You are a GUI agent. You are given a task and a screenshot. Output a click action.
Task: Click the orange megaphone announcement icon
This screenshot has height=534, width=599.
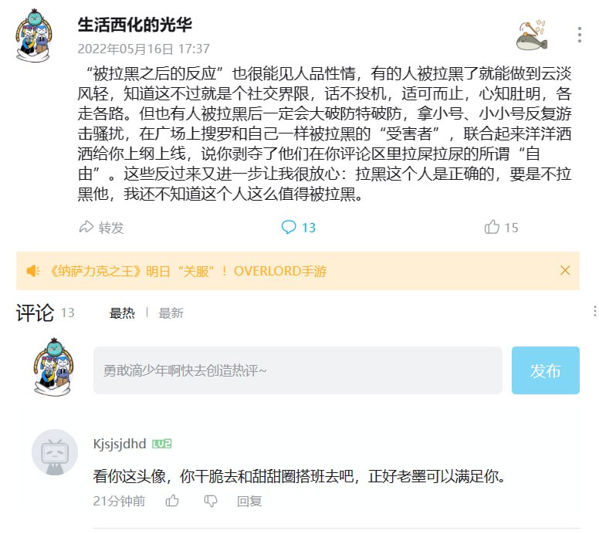coord(33,271)
